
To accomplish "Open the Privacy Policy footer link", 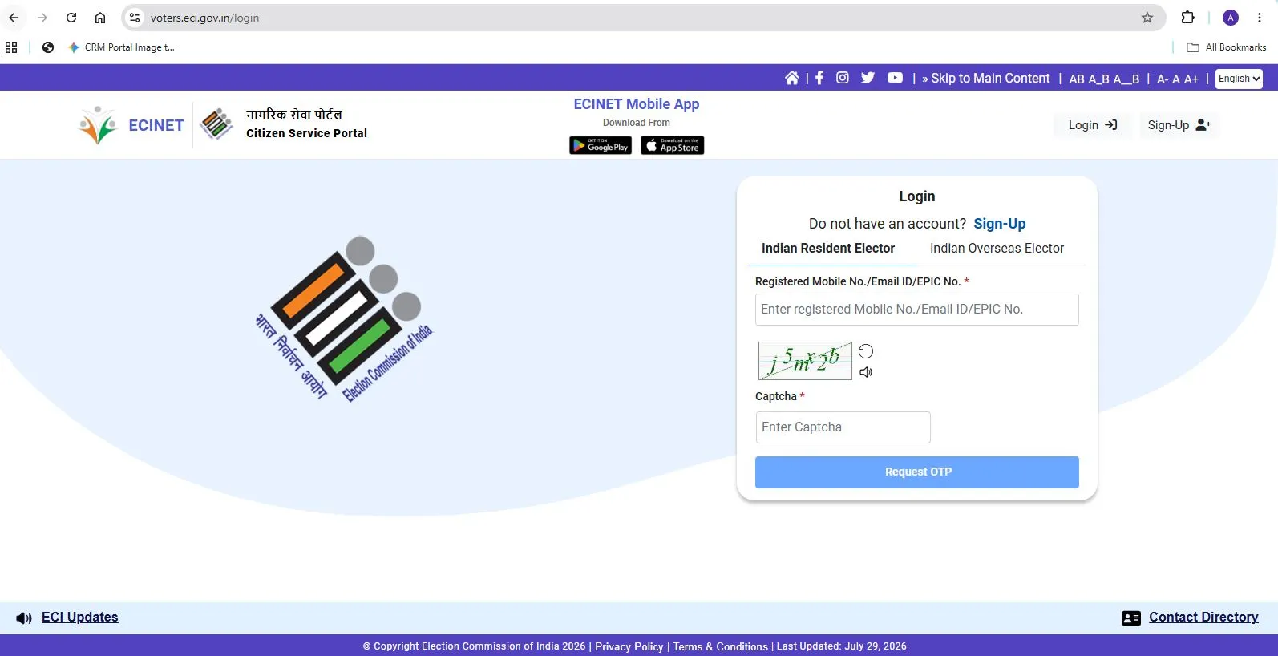I will (629, 646).
